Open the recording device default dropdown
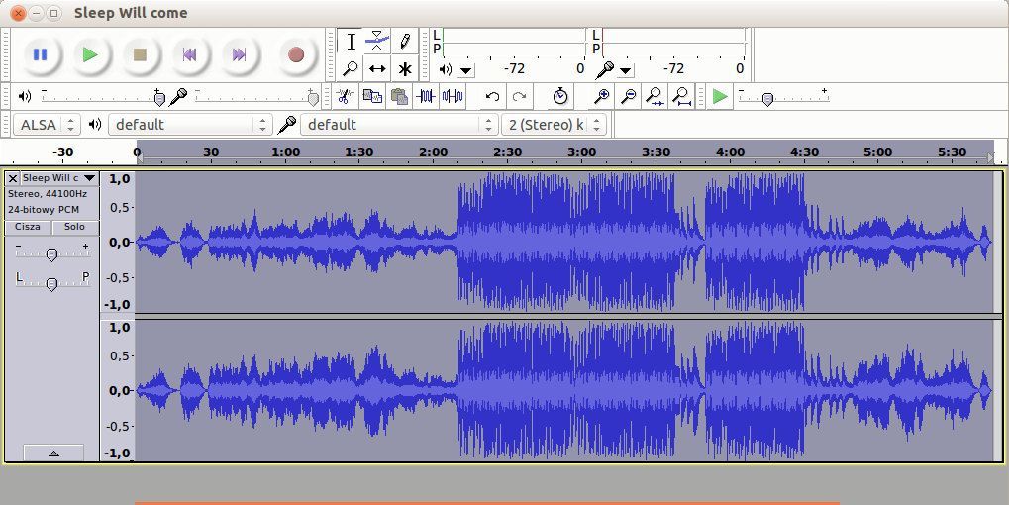Viewport: 1009px width, 505px height. click(399, 124)
